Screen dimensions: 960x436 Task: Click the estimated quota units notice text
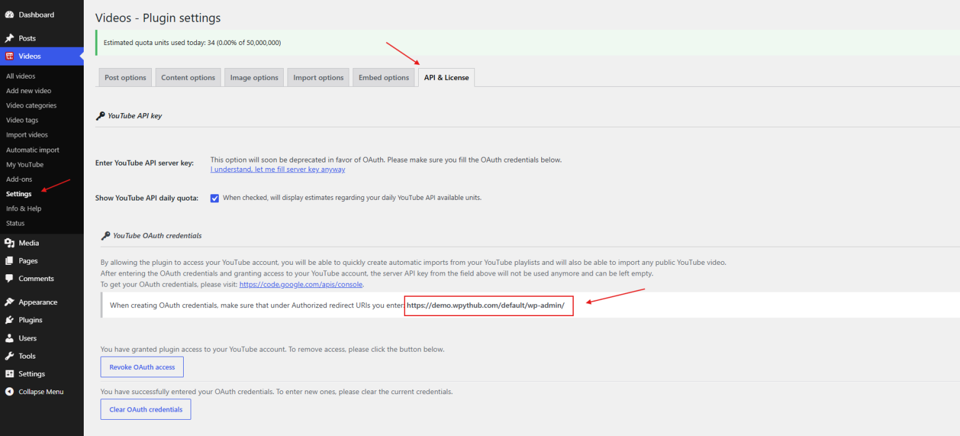tap(192, 42)
